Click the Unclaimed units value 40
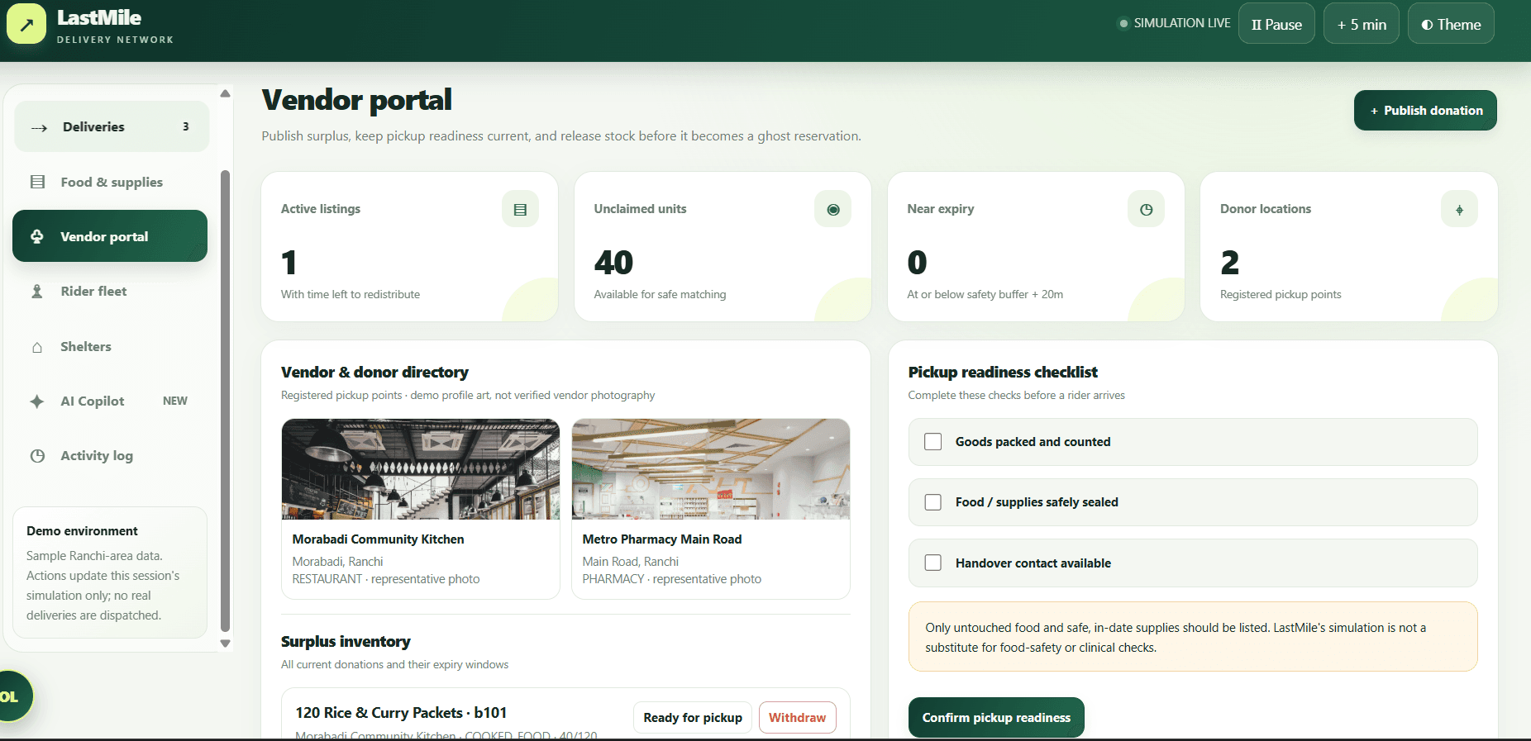The width and height of the screenshot is (1531, 741). [613, 263]
